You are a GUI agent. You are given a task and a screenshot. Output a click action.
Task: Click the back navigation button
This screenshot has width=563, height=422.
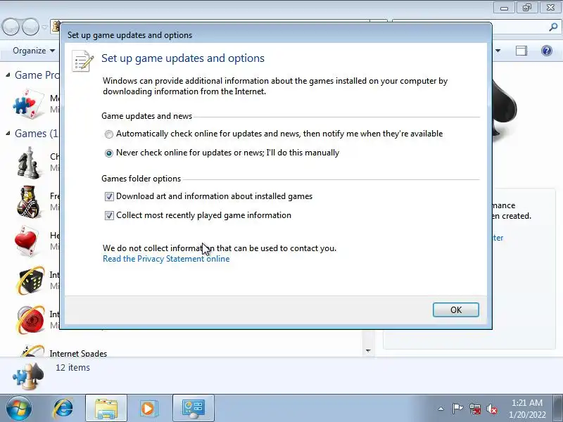pyautogui.click(x=11, y=27)
